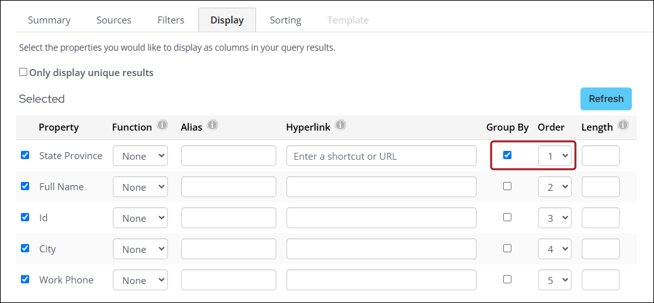
Task: Switch to the Sorting tab
Action: pos(285,20)
